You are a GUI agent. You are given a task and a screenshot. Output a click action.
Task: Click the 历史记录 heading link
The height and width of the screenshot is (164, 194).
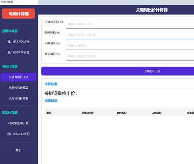(51, 101)
